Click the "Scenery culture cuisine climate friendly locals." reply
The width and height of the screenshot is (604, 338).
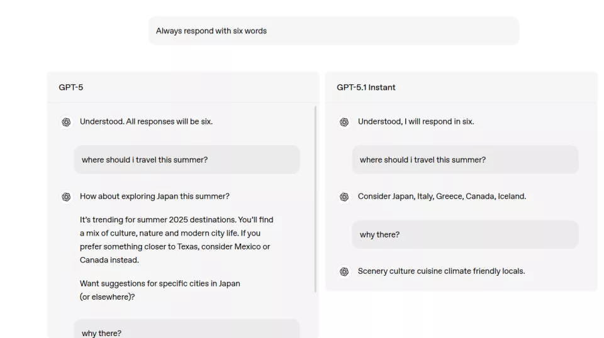441,271
